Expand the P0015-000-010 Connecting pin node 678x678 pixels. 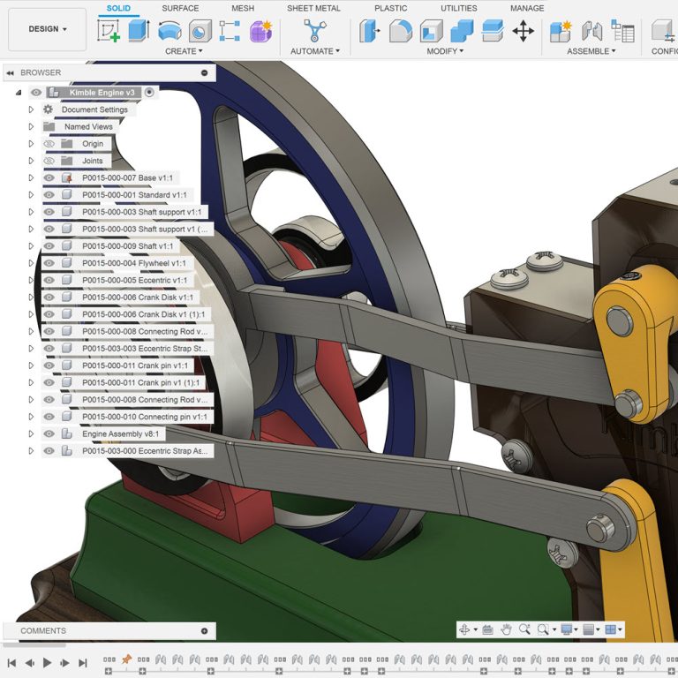(31, 417)
